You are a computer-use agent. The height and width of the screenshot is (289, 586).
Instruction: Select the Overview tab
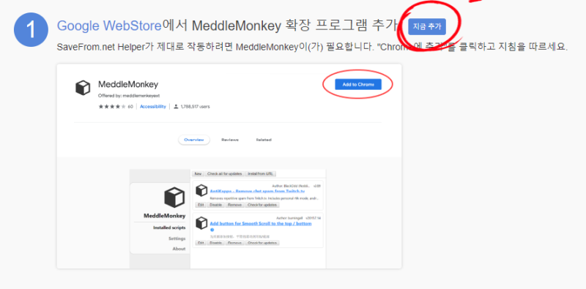[194, 140]
